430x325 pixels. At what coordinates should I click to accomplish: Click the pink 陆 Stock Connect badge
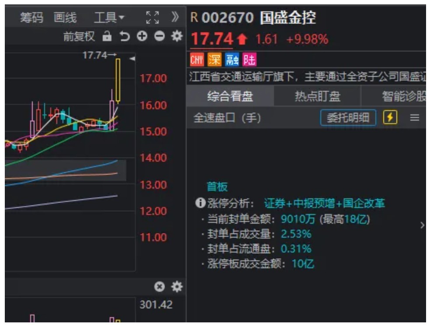click(250, 59)
